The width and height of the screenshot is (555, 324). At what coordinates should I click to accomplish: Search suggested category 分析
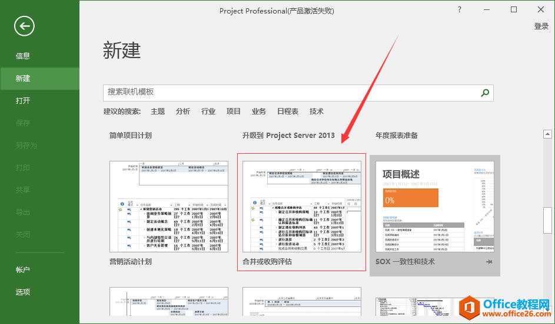click(183, 112)
